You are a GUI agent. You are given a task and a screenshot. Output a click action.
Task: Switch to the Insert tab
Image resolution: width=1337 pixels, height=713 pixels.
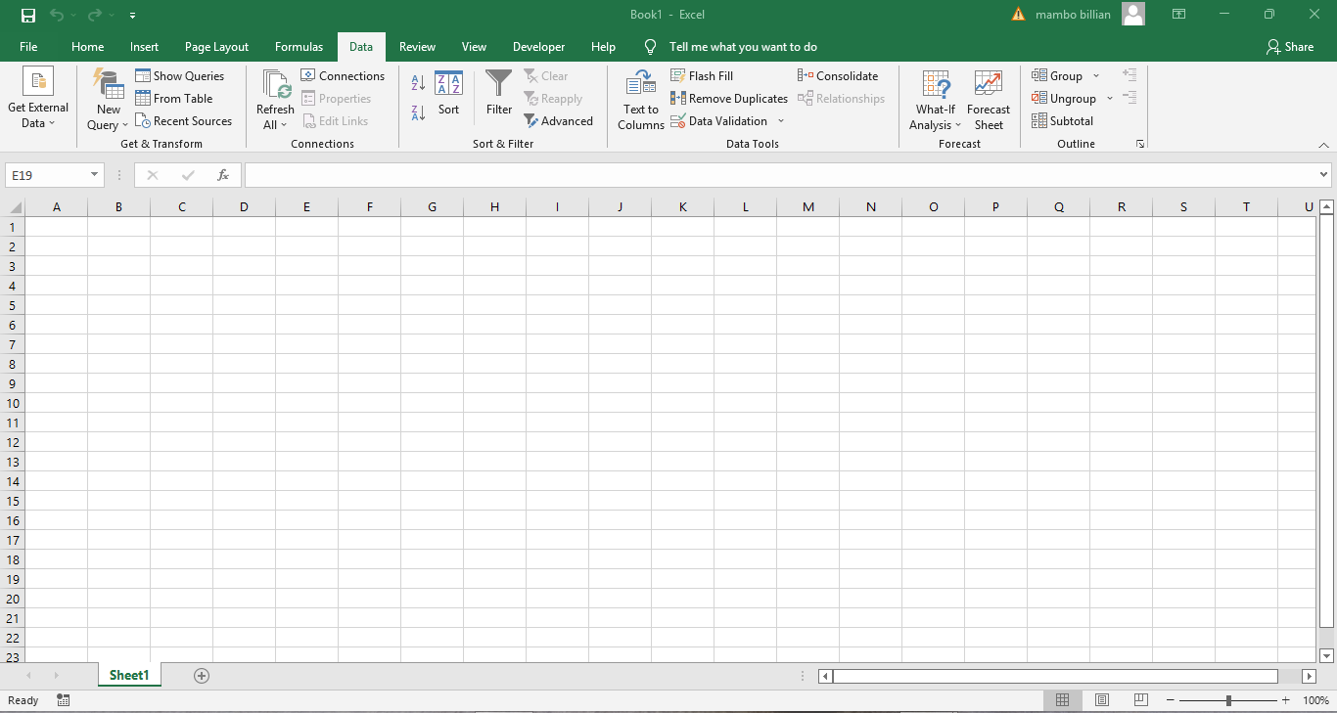pos(144,47)
